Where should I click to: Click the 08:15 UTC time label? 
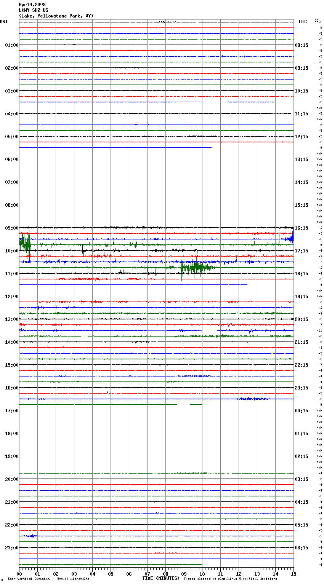(x=302, y=45)
